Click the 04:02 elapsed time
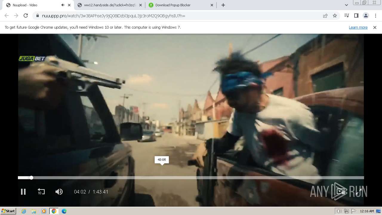 pos(80,192)
